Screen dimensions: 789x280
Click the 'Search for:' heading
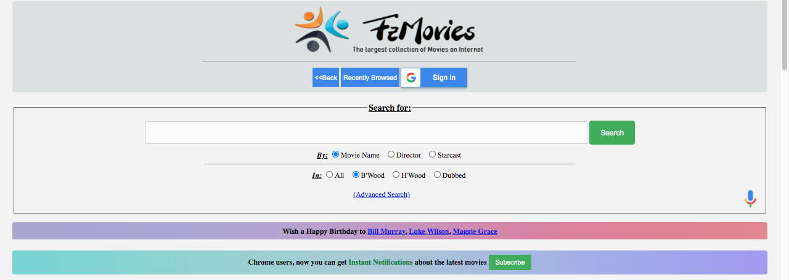tap(390, 108)
